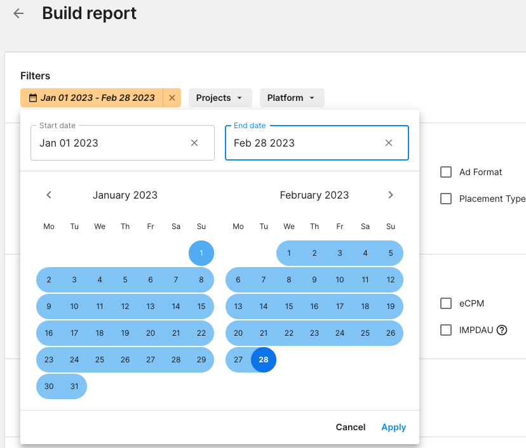This screenshot has width=526, height=448.
Task: Open the IMPDAU help tooltip icon
Action: pos(502,330)
